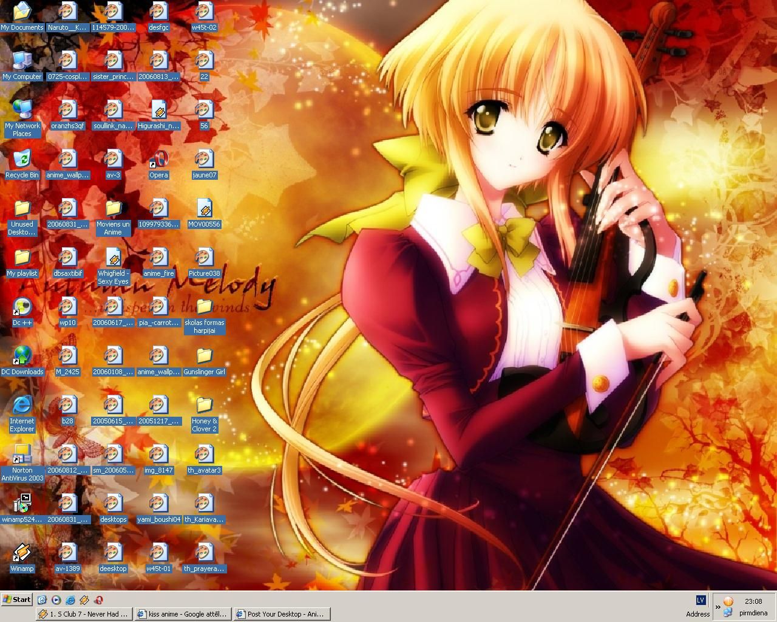
Task: Select the av-1389 image file
Action: click(x=67, y=558)
